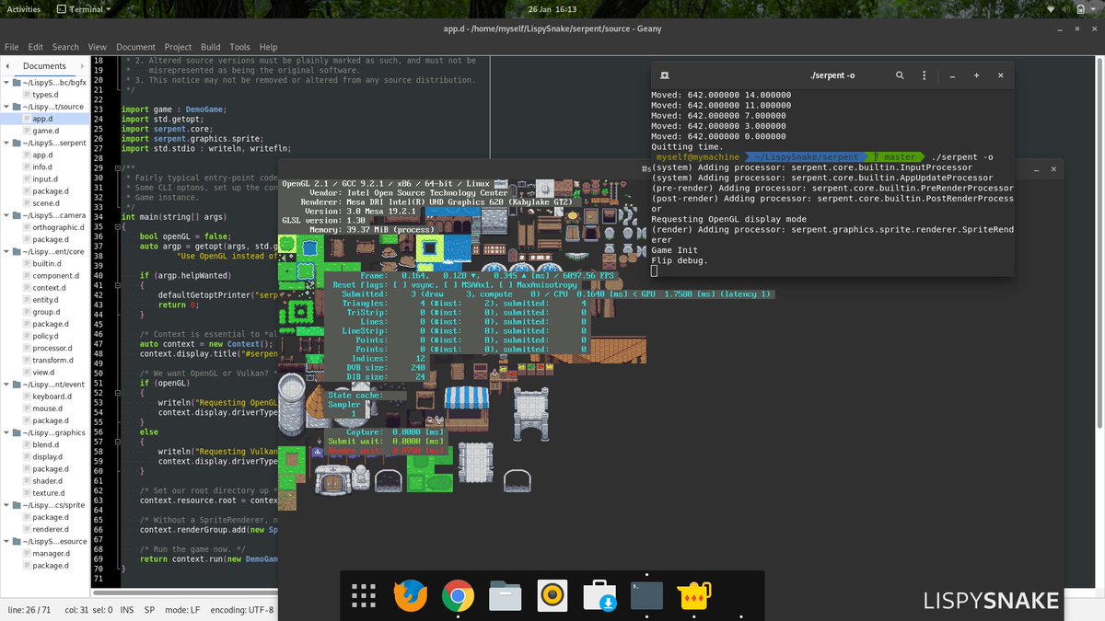Collapse the ~/Lispy...ent/core folder node

pyautogui.click(x=8, y=251)
